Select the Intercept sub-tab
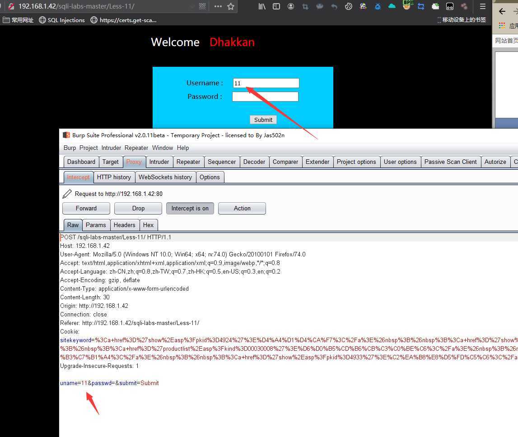 click(78, 177)
